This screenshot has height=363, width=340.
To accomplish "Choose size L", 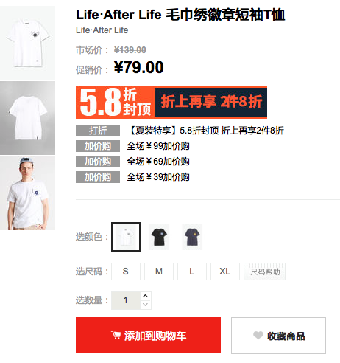I will 192,272.
